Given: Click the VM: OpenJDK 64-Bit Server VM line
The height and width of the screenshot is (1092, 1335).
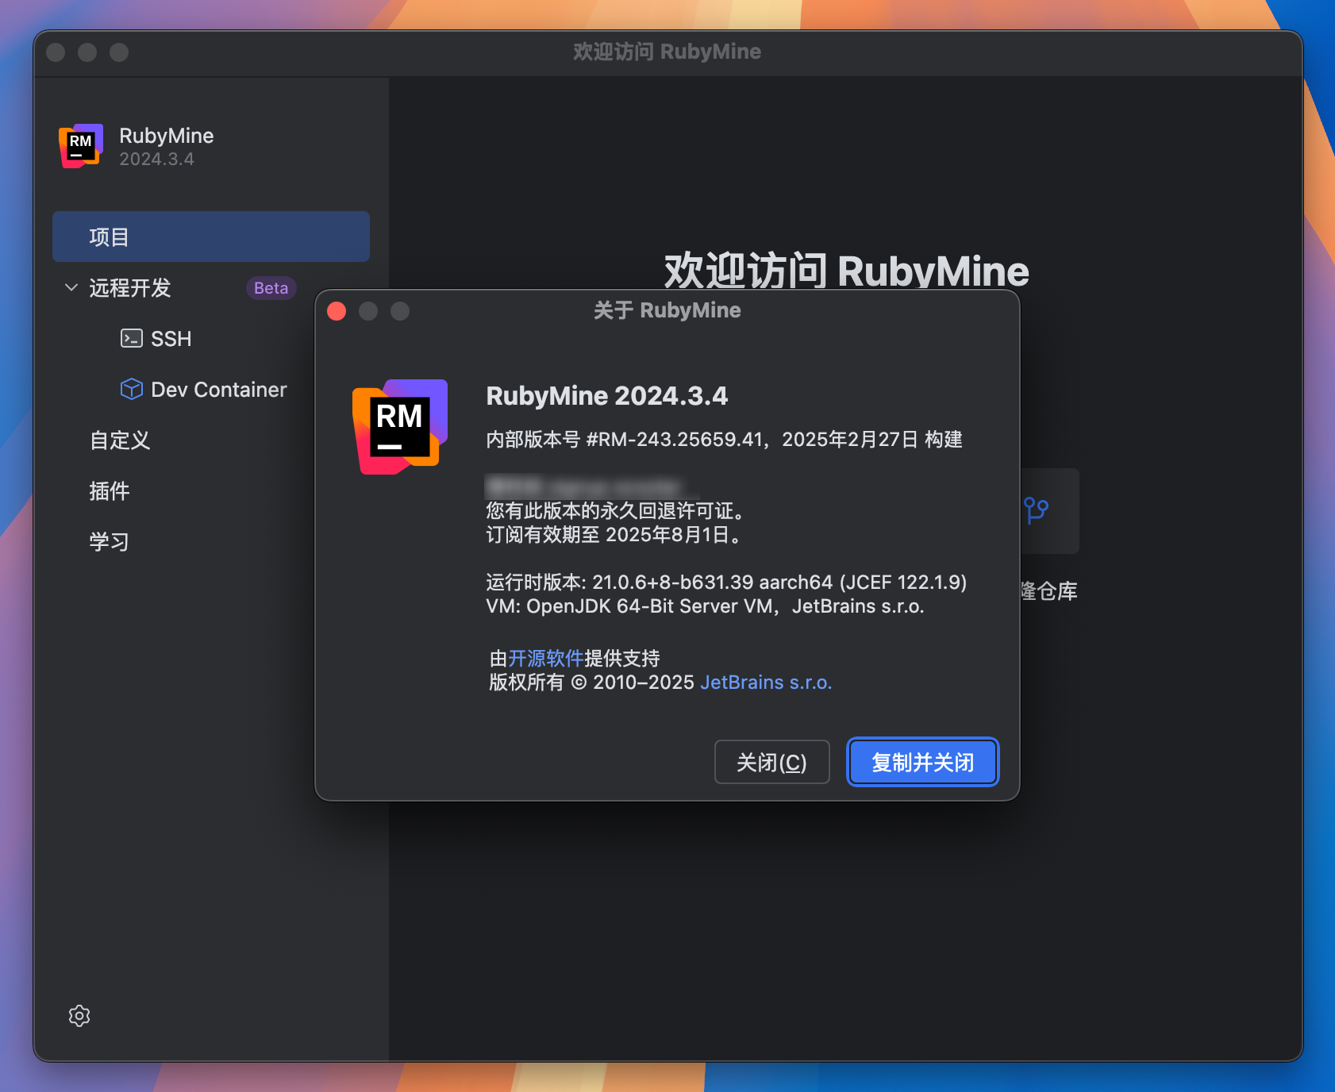Looking at the screenshot, I should 705,606.
